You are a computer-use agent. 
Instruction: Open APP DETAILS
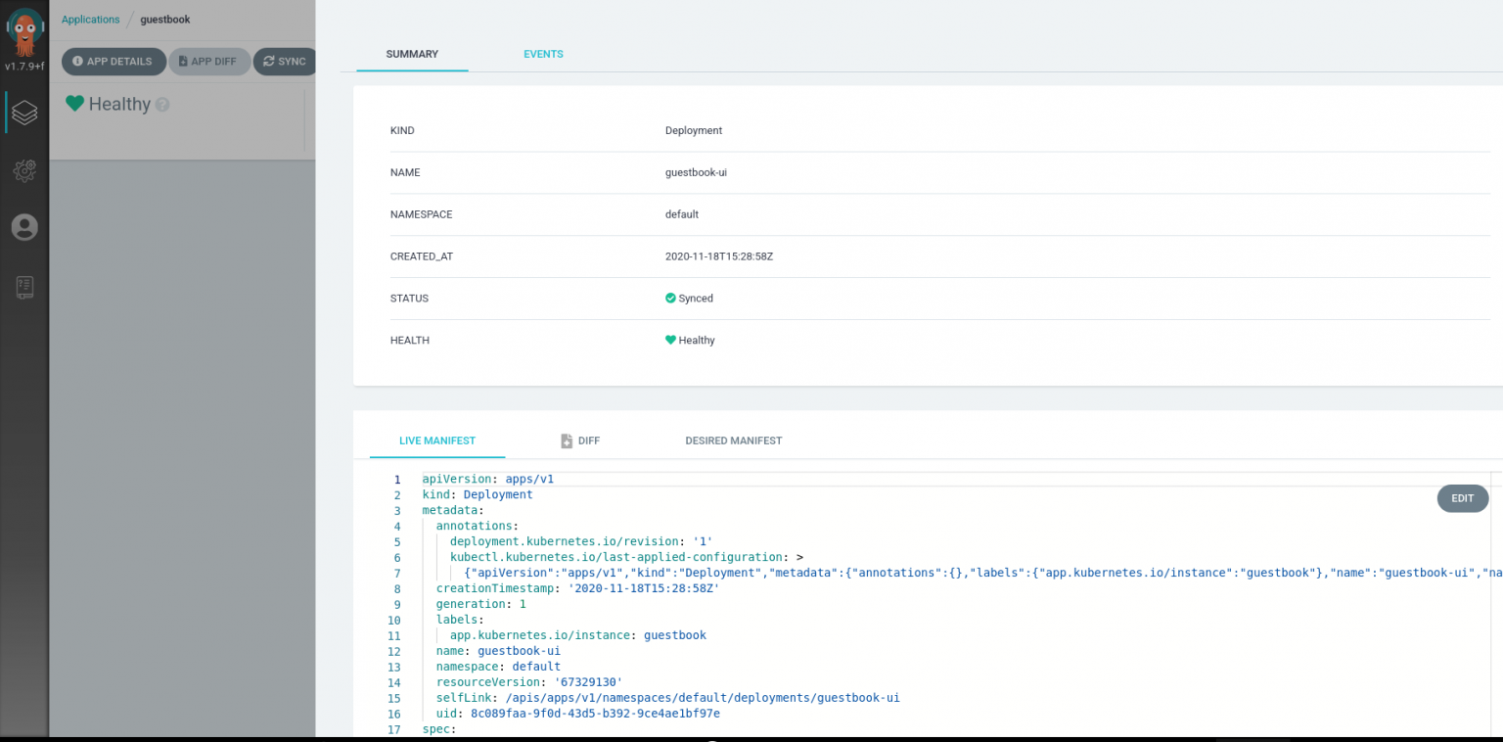(114, 61)
